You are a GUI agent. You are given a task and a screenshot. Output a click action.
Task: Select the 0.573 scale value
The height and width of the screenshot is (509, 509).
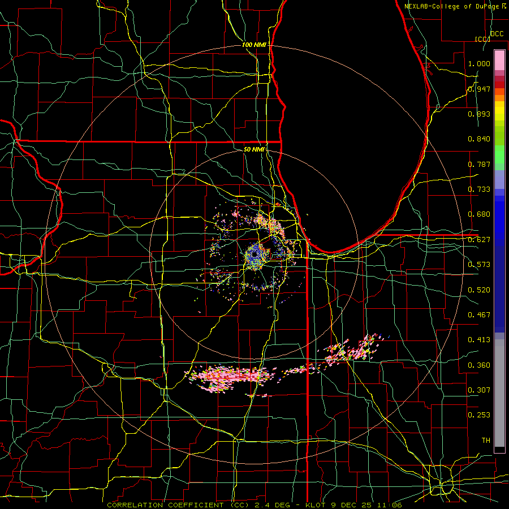click(x=479, y=265)
